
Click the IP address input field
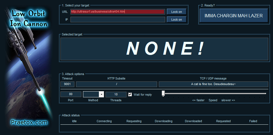point(118,20)
